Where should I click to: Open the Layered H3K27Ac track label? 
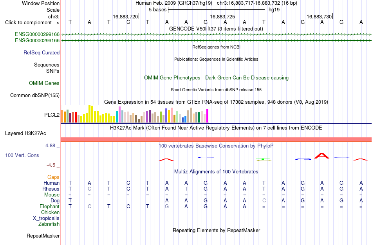25,133
